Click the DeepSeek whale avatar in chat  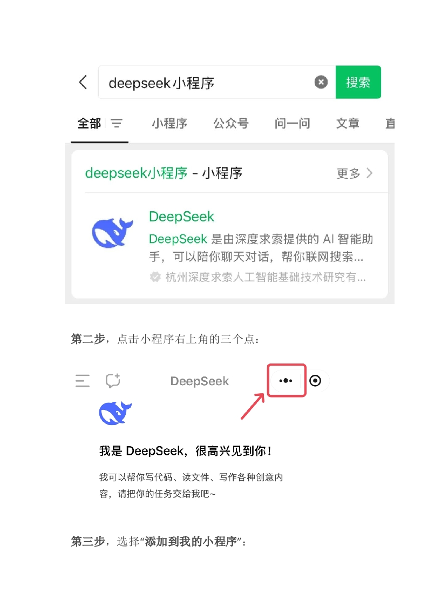click(115, 413)
